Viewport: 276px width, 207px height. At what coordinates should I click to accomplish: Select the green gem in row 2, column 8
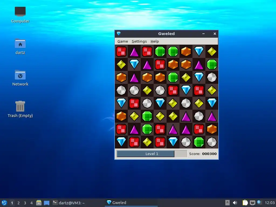point(212,64)
